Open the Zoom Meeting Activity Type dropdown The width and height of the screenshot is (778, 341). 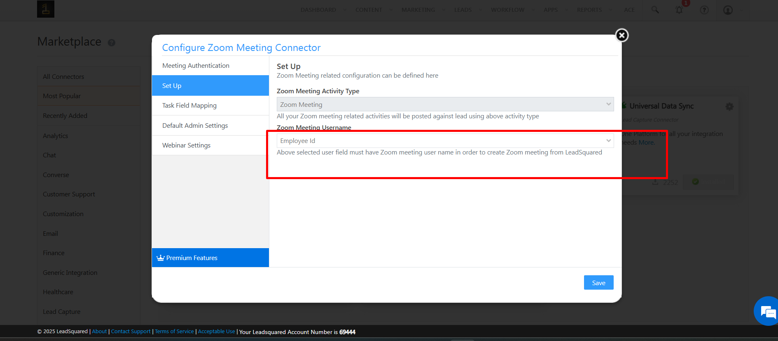[445, 104]
